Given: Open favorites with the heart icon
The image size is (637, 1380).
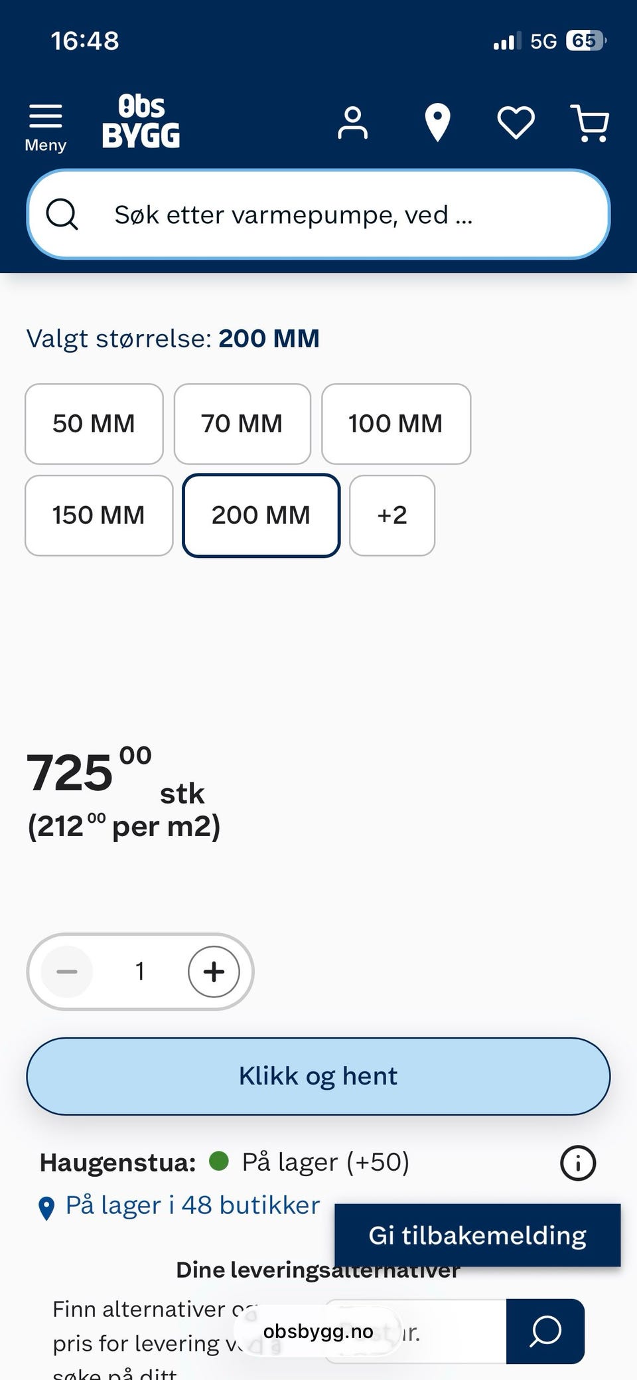Looking at the screenshot, I should point(516,123).
